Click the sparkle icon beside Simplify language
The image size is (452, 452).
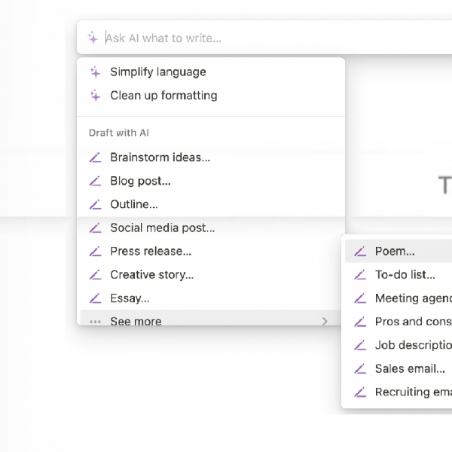point(95,72)
